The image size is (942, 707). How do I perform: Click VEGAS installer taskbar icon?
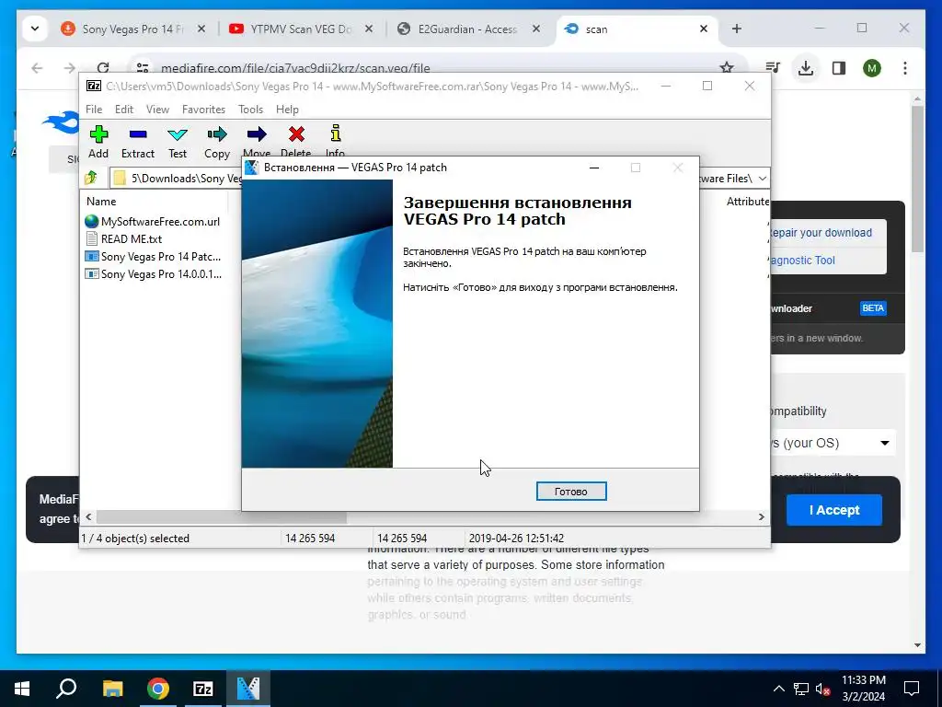[248, 689]
